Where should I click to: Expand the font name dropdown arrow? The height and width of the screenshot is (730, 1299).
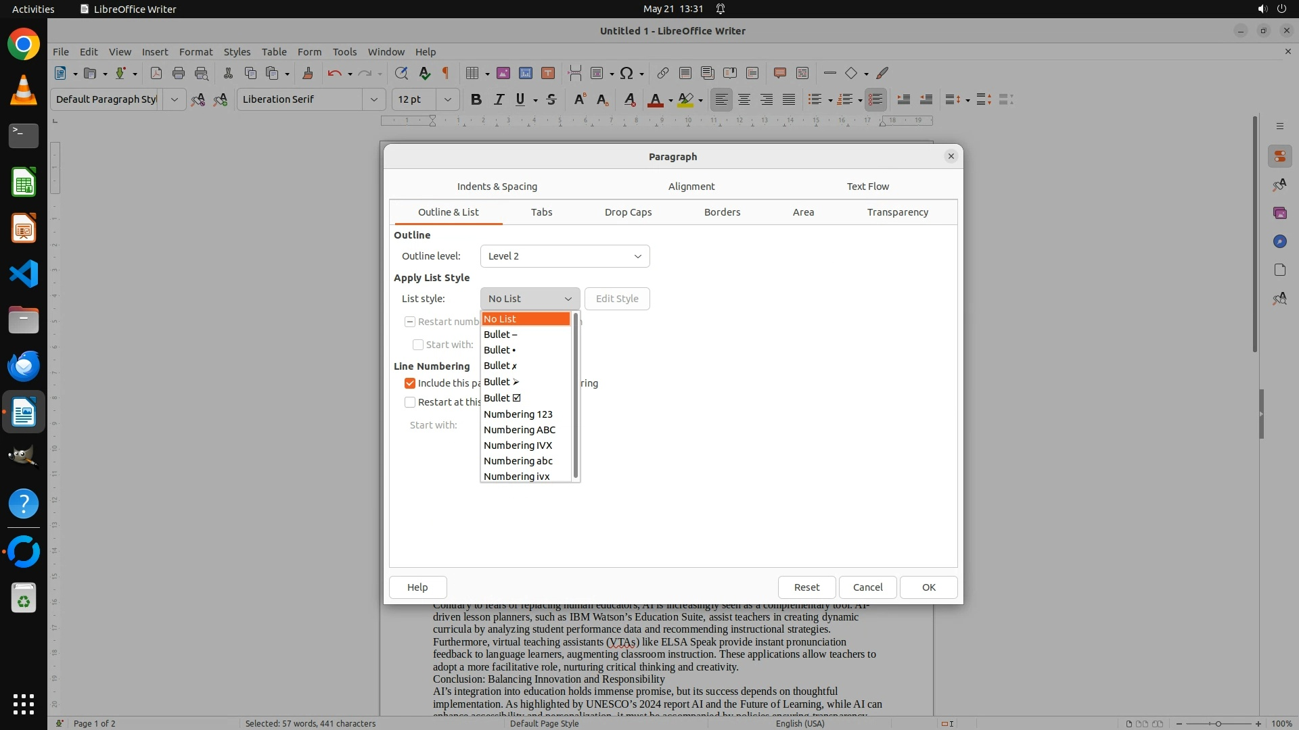pos(373,99)
